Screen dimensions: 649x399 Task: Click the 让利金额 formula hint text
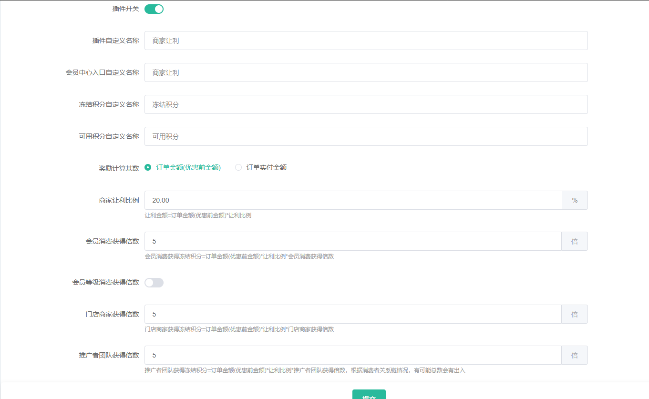pos(198,215)
